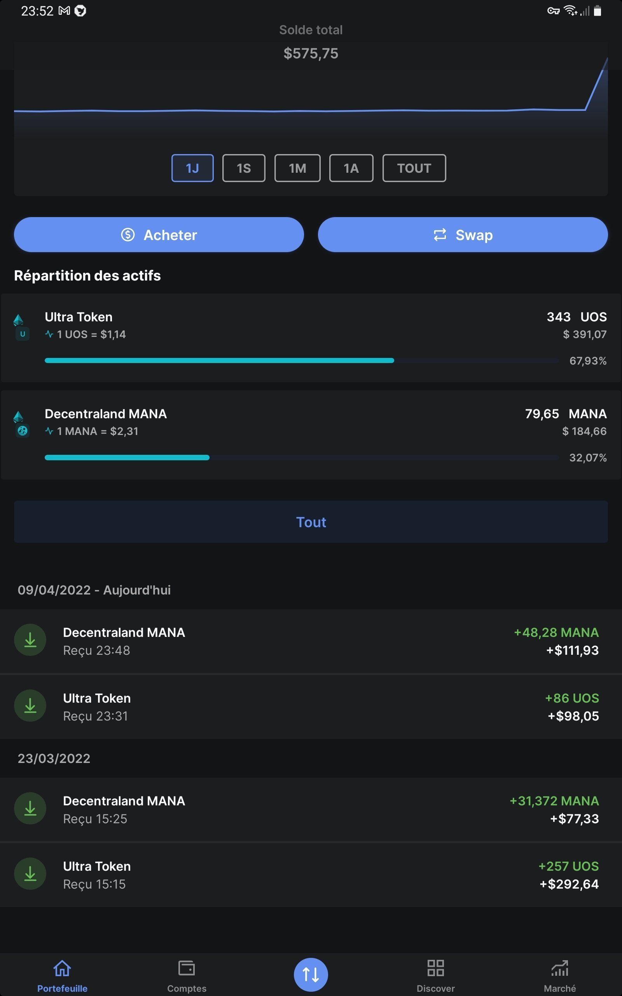622x996 pixels.
Task: Open the Marché chart icon
Action: point(559,968)
